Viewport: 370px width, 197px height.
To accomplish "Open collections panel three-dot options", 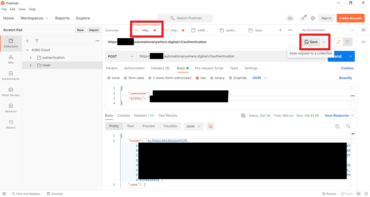I will (98, 41).
